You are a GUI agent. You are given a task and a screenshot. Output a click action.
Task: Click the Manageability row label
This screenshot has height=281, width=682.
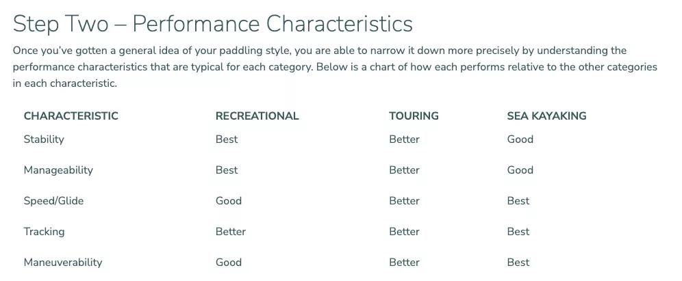point(58,170)
